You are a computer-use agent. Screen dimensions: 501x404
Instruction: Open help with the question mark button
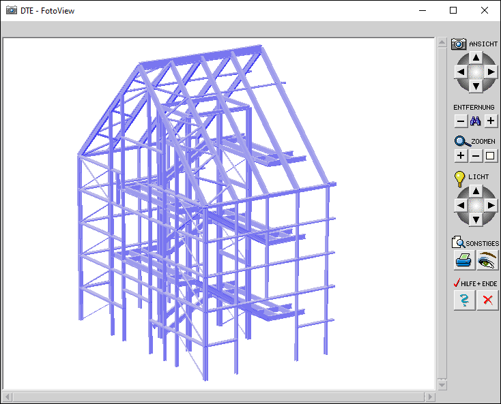(464, 300)
